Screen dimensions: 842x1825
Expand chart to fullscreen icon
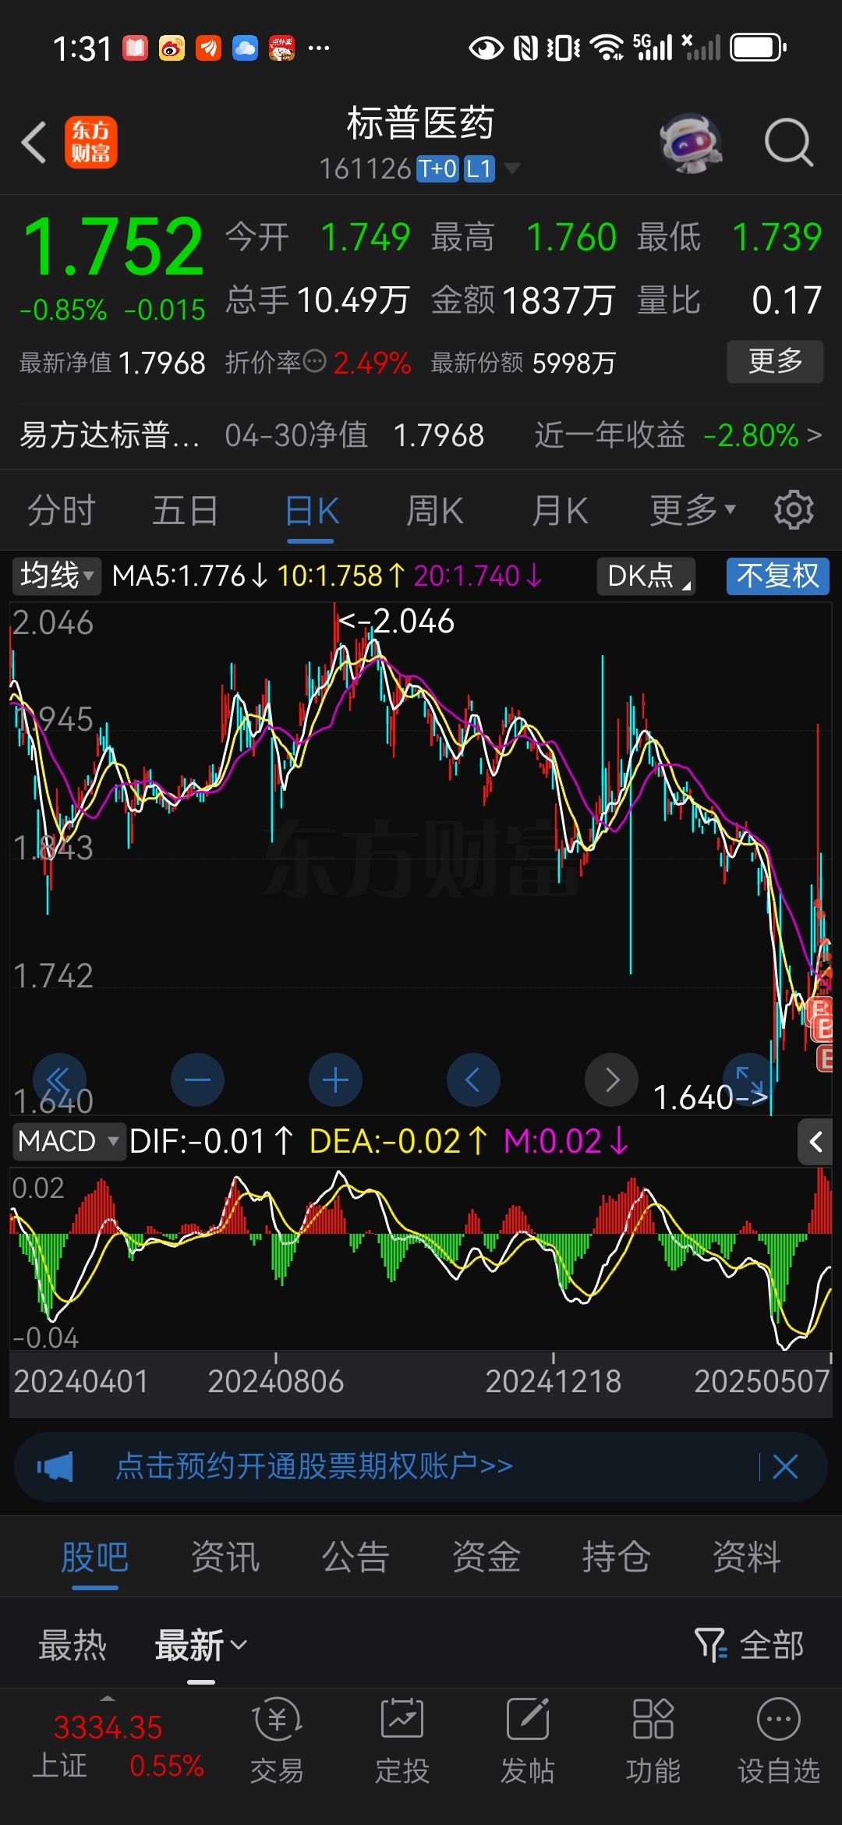pyautogui.click(x=749, y=1080)
